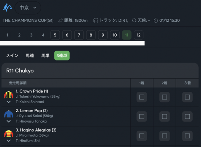This screenshot has width=201, height=147.
Task: Click the clock icon beside 01/12 15:30
Action: coord(156,20)
